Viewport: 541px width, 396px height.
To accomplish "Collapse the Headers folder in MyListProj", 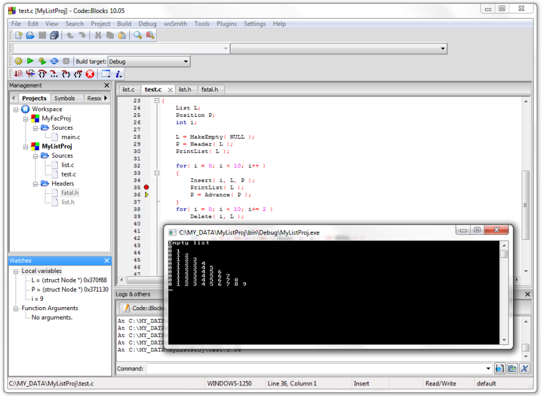I will pos(35,184).
